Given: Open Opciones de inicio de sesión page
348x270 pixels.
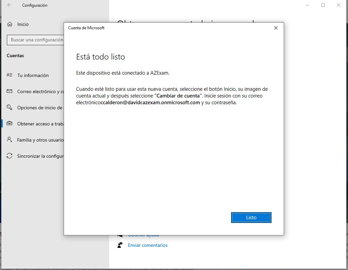Looking at the screenshot, I should pyautogui.click(x=41, y=108).
